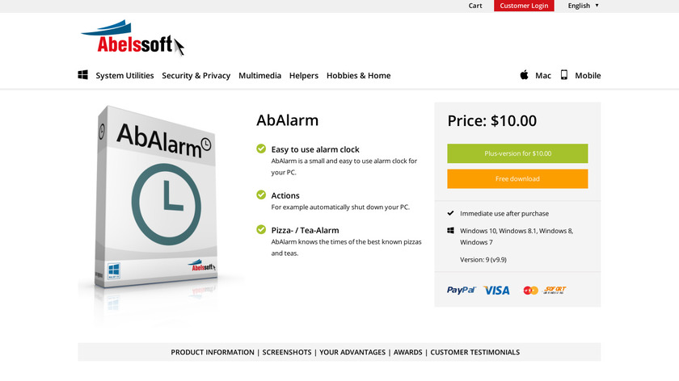679x381 pixels.
Task: Open the Multimedia menu
Action: [x=259, y=76]
